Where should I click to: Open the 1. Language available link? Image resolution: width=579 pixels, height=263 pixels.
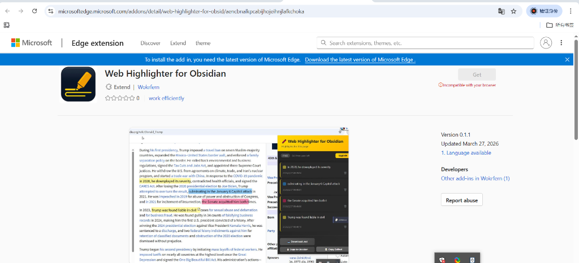(x=466, y=153)
